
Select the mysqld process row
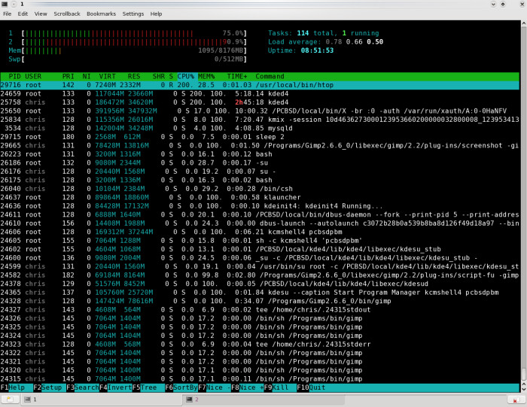click(x=260, y=129)
